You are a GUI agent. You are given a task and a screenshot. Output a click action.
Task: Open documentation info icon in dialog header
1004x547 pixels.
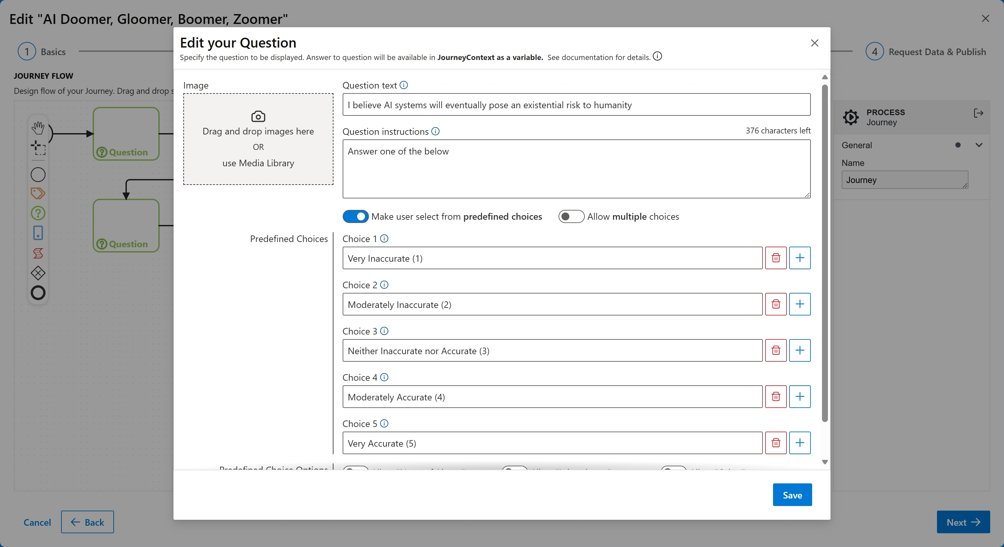pos(657,57)
